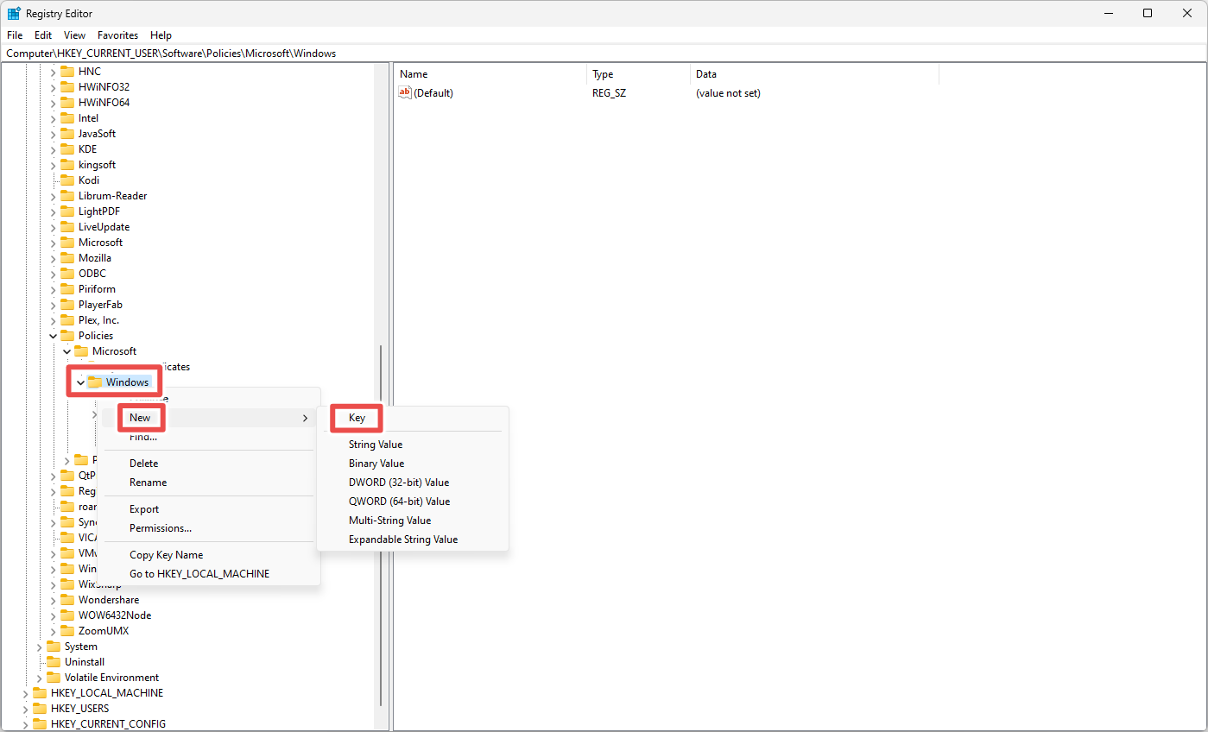Choose Key from the New submenu
The height and width of the screenshot is (732, 1208).
tap(357, 418)
